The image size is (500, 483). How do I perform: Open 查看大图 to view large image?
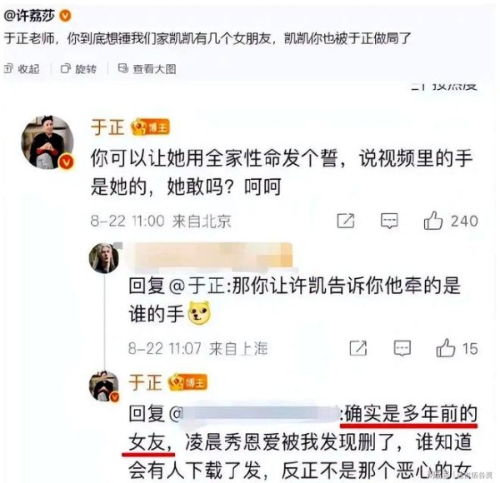[147, 68]
